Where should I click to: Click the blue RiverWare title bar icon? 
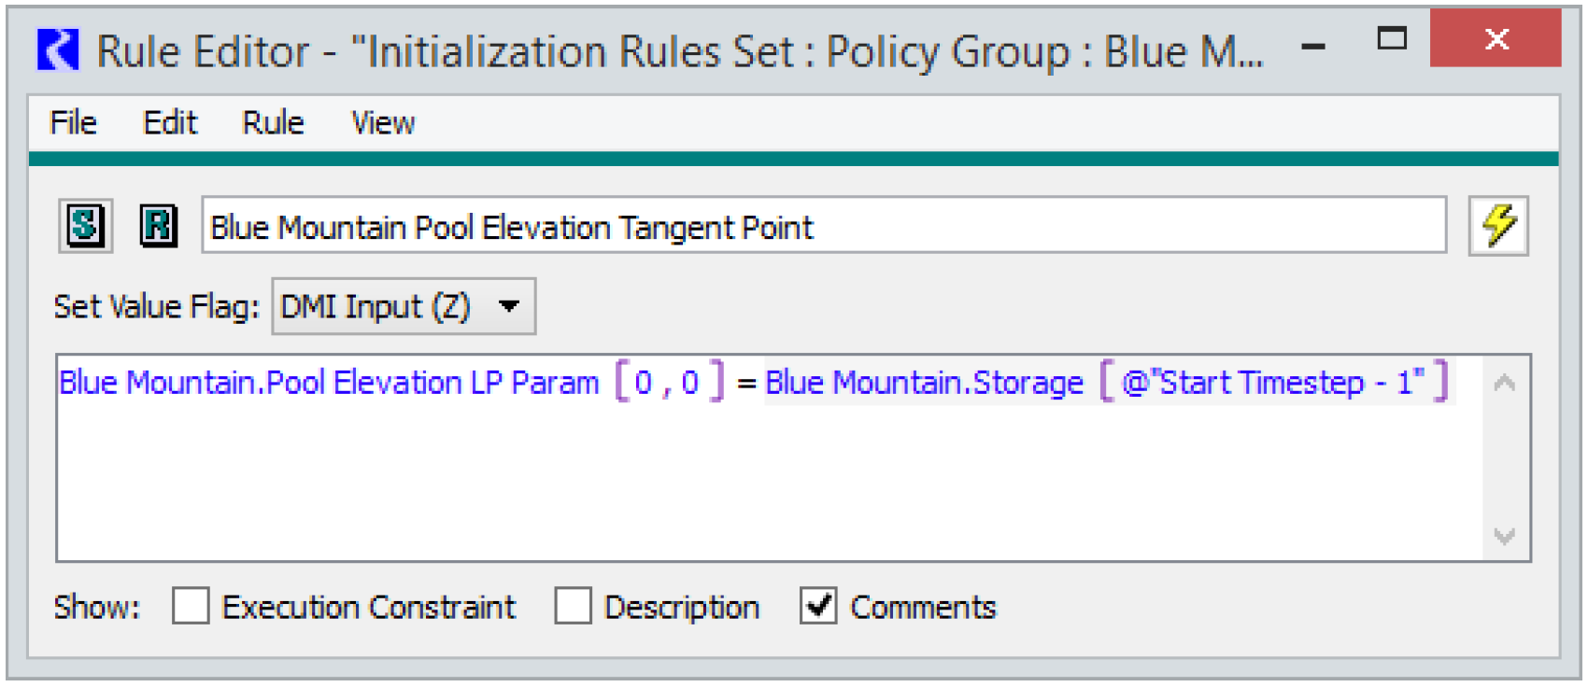coord(58,50)
